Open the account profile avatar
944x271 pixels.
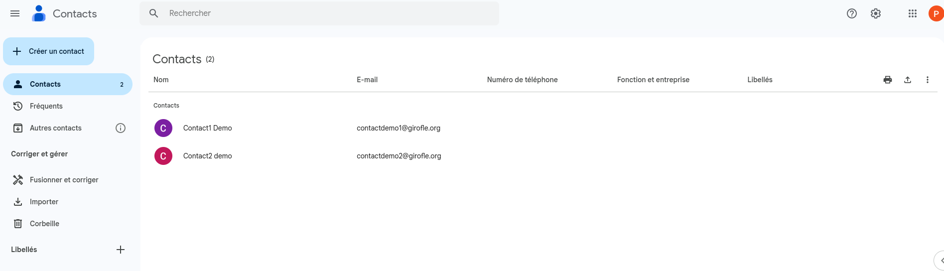click(x=936, y=13)
